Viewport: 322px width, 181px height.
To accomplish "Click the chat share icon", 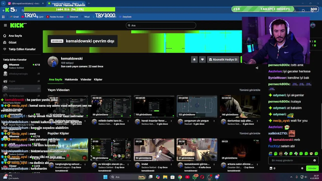I will (x=257, y=68).
